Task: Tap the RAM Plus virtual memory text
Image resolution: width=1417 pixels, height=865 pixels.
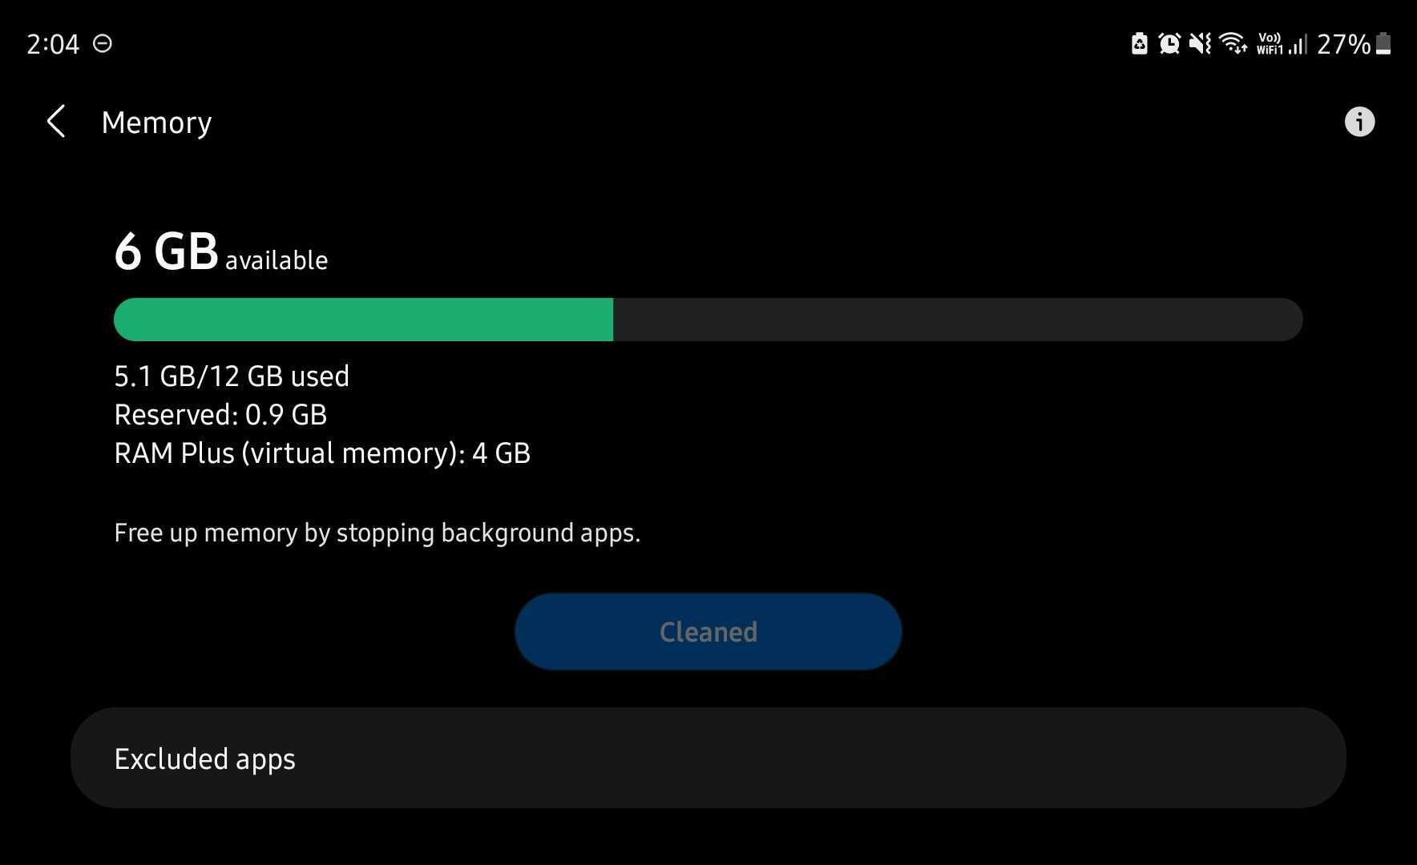Action: click(322, 453)
